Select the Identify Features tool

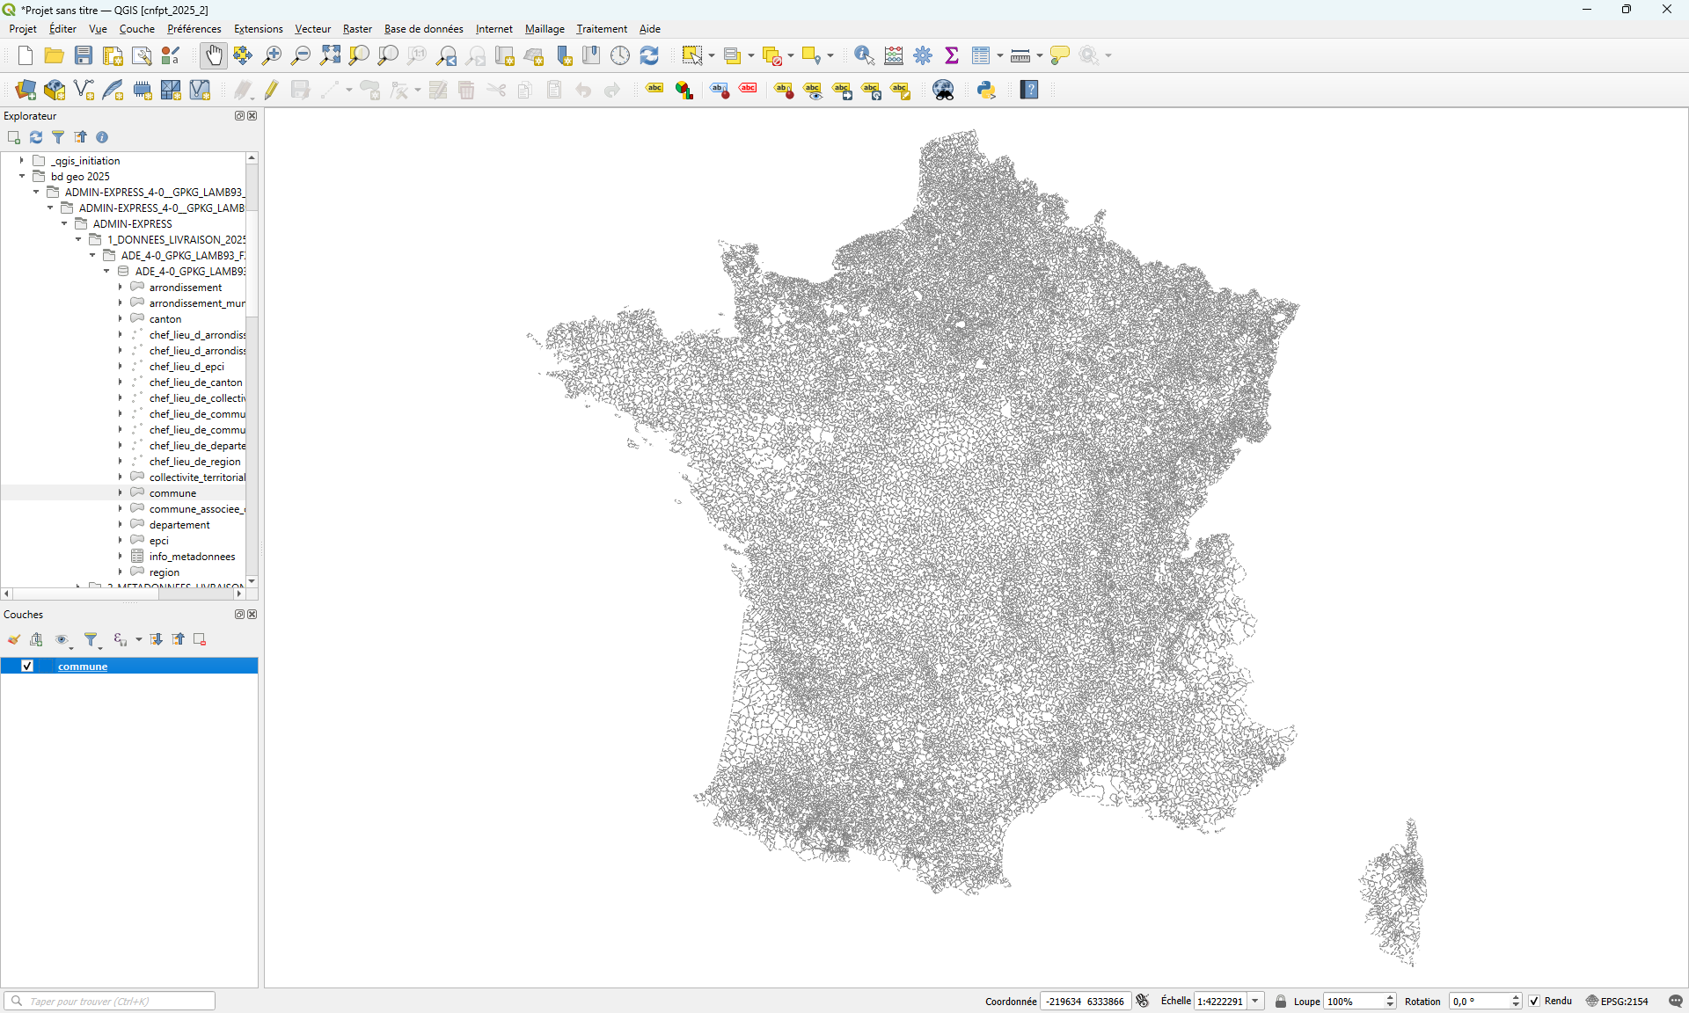pos(863,55)
